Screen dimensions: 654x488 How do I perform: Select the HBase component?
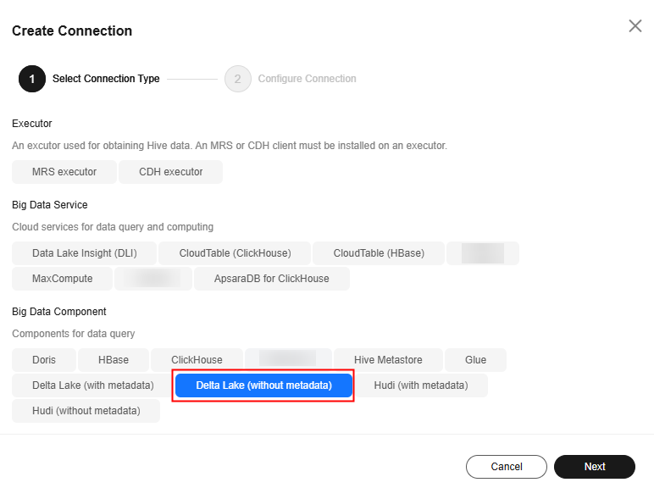(114, 360)
